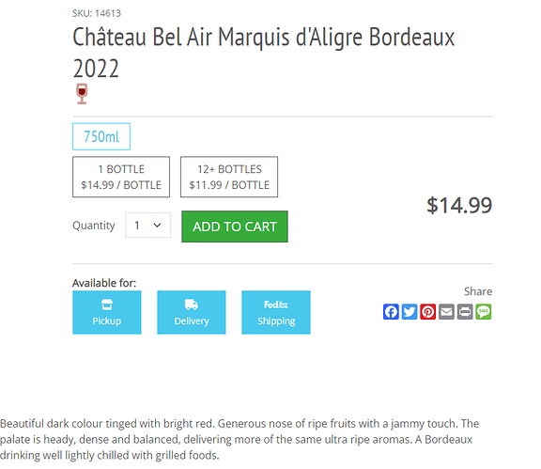Click the red wine glass icon
This screenshot has height=469, width=541.
pos(82,94)
